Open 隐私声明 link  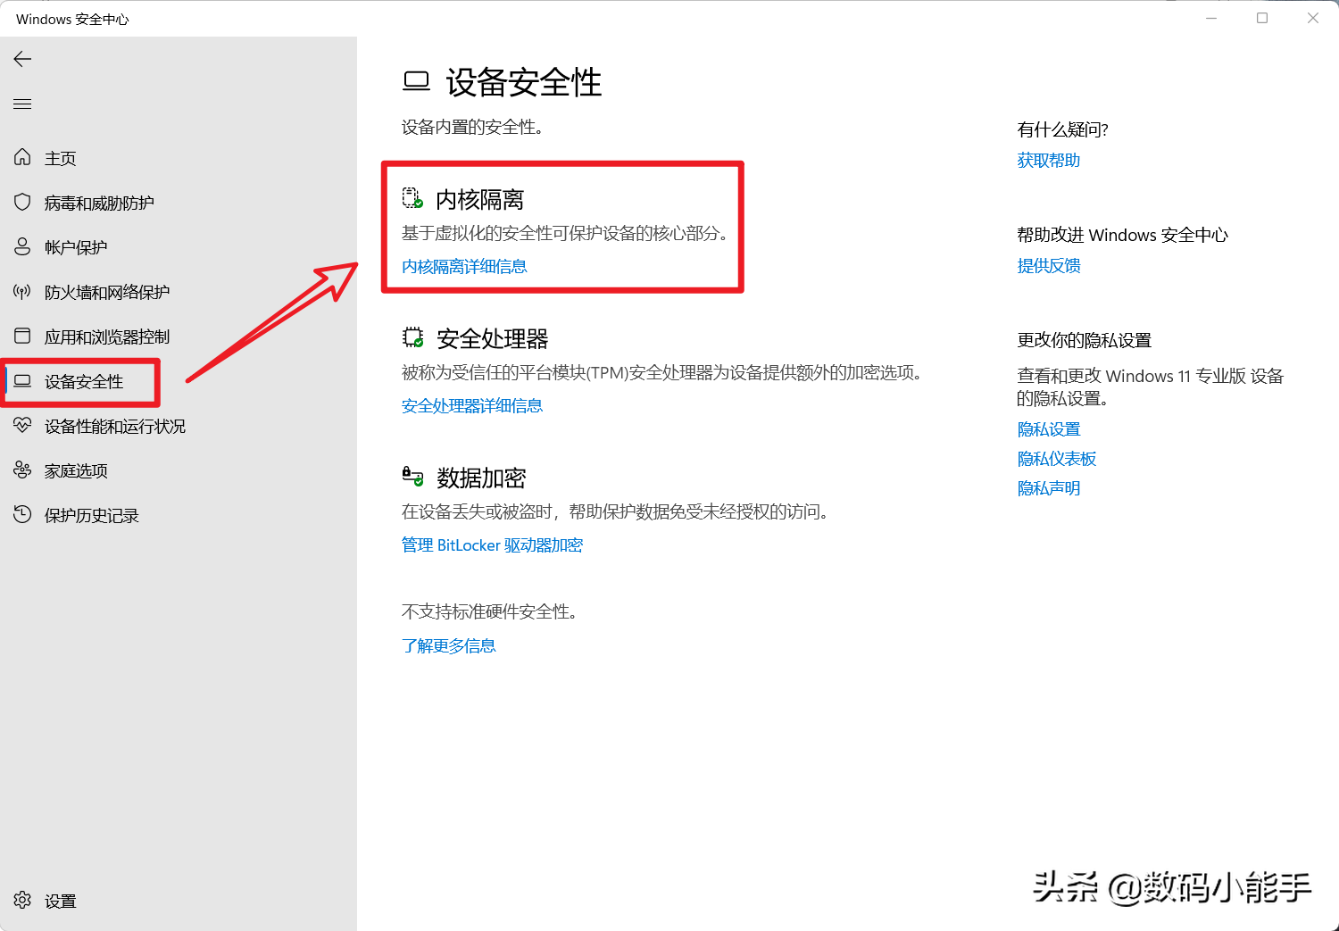[1049, 488]
